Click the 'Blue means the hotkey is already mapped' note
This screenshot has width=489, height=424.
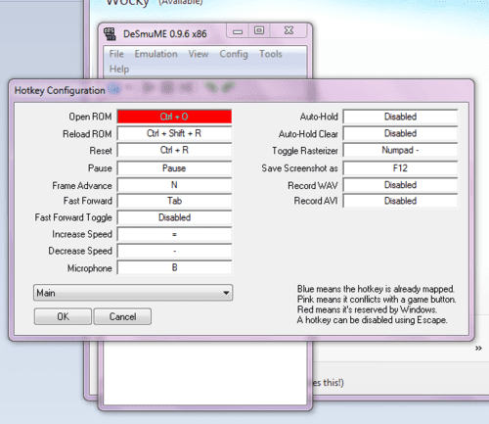376,289
